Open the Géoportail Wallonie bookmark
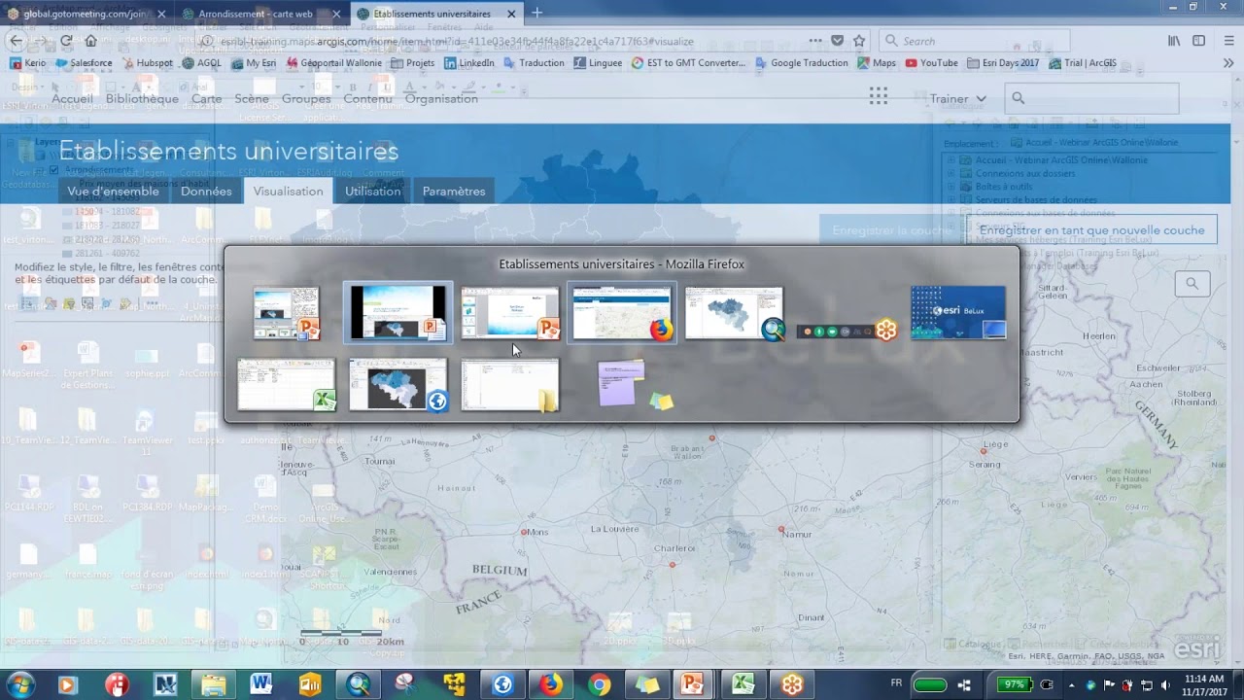The width and height of the screenshot is (1244, 700). 332,63
